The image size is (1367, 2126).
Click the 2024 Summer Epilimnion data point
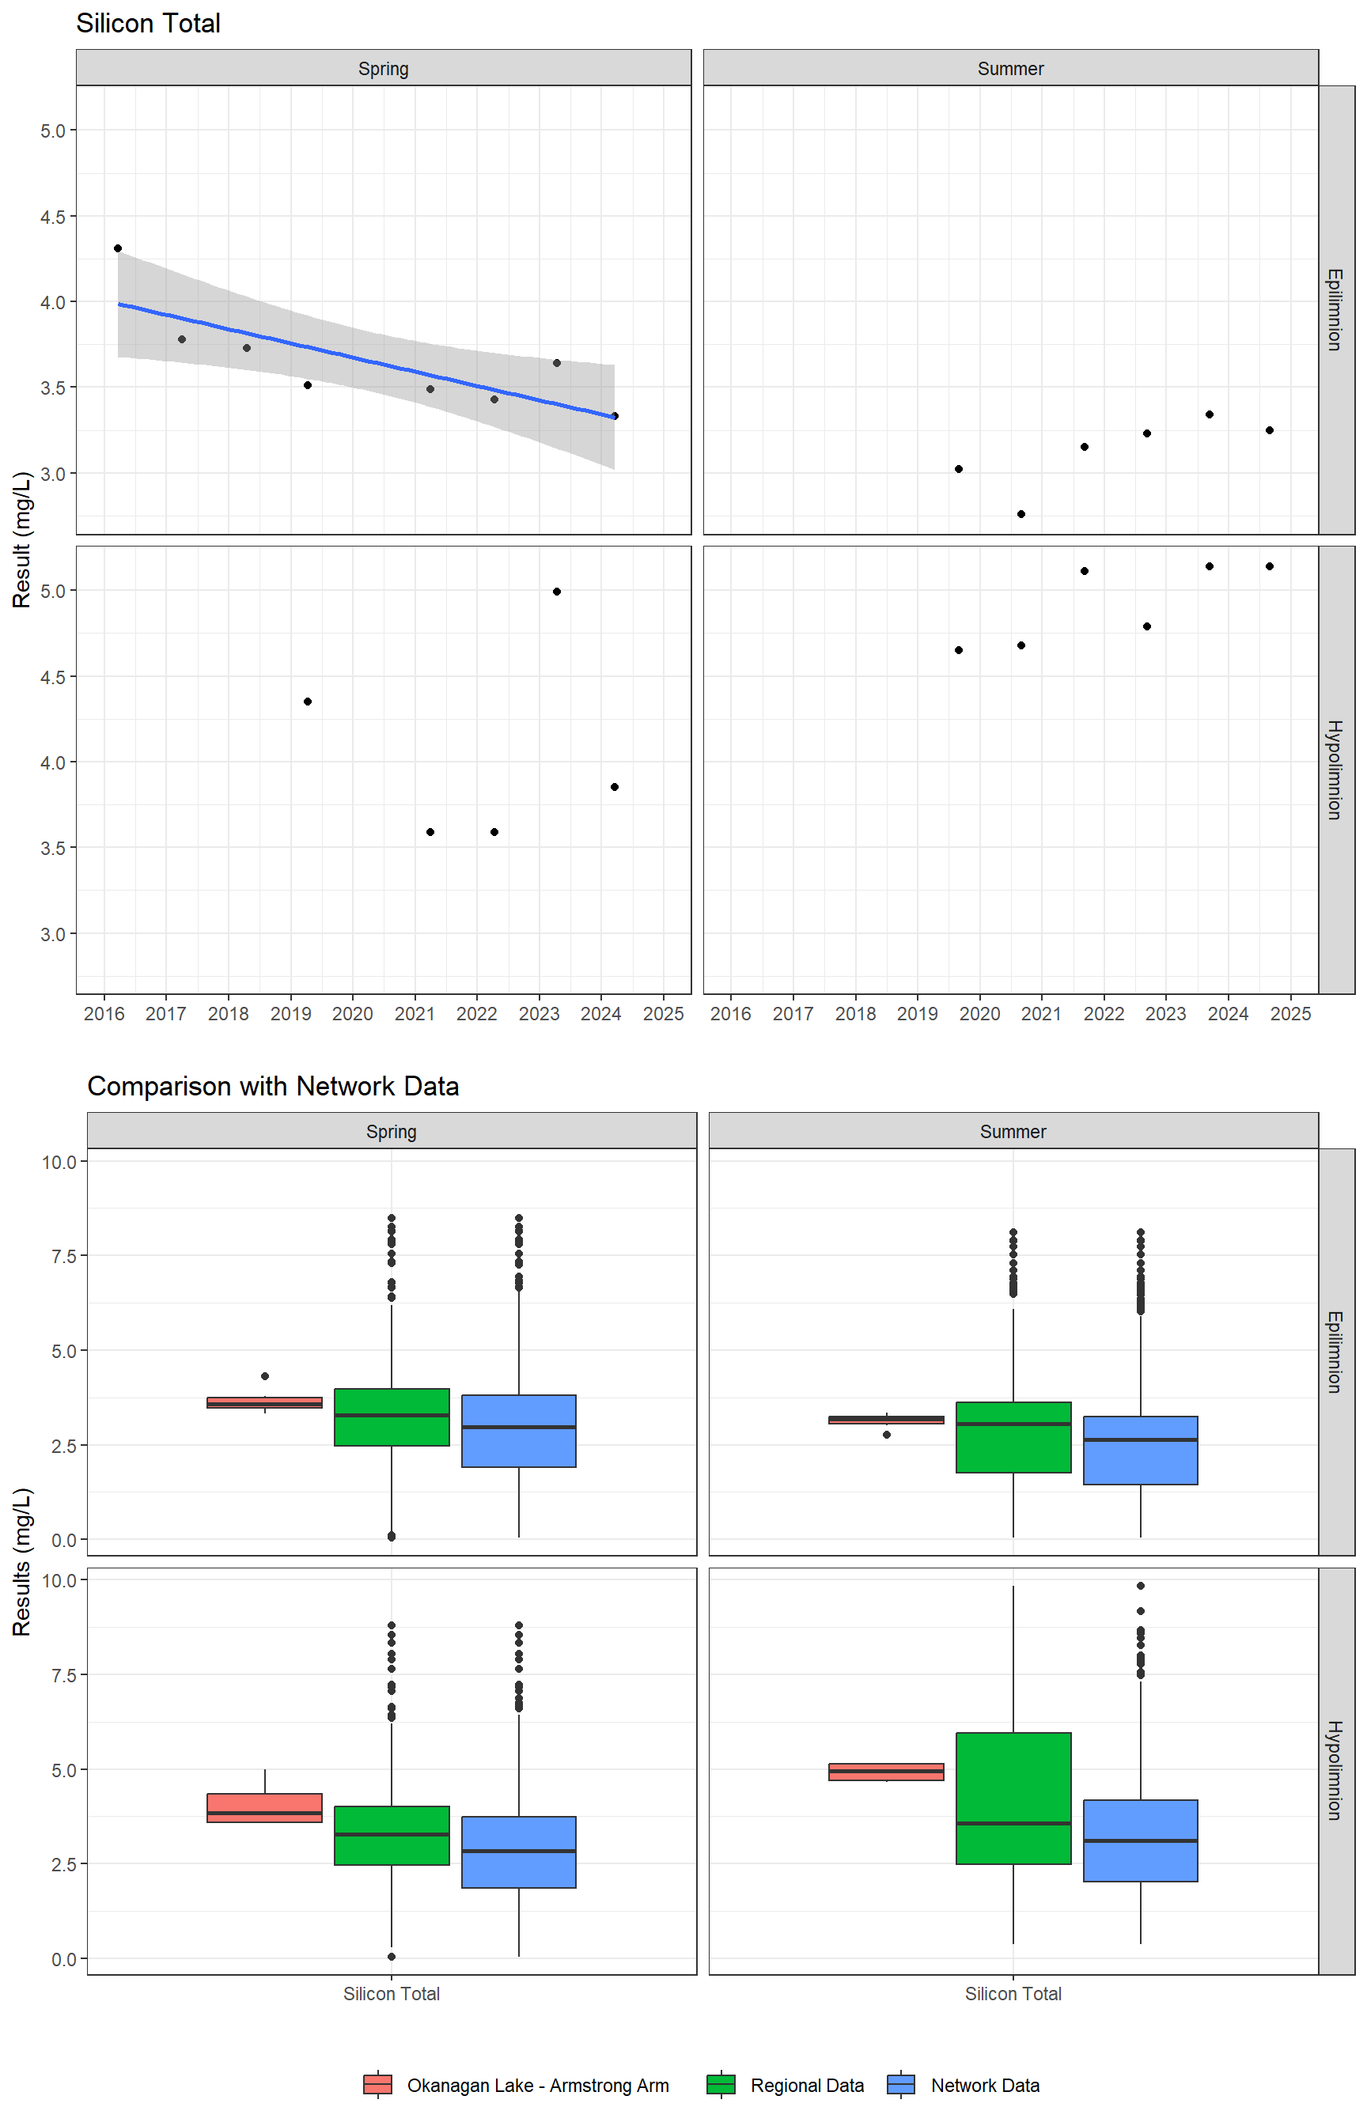click(x=1270, y=430)
